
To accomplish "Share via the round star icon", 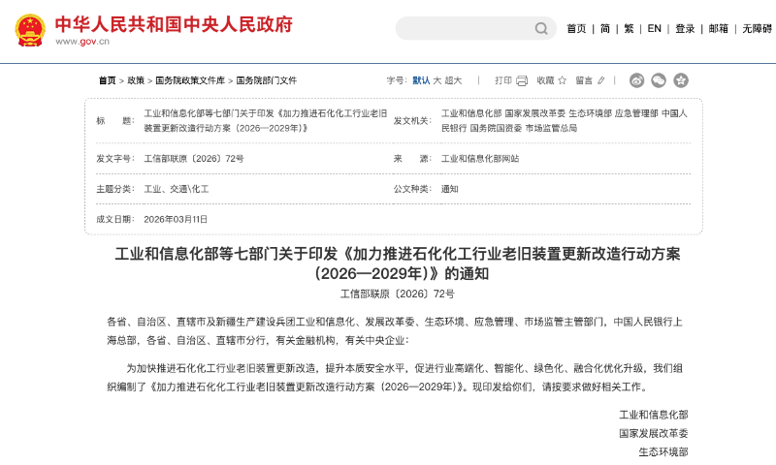I will 681,80.
